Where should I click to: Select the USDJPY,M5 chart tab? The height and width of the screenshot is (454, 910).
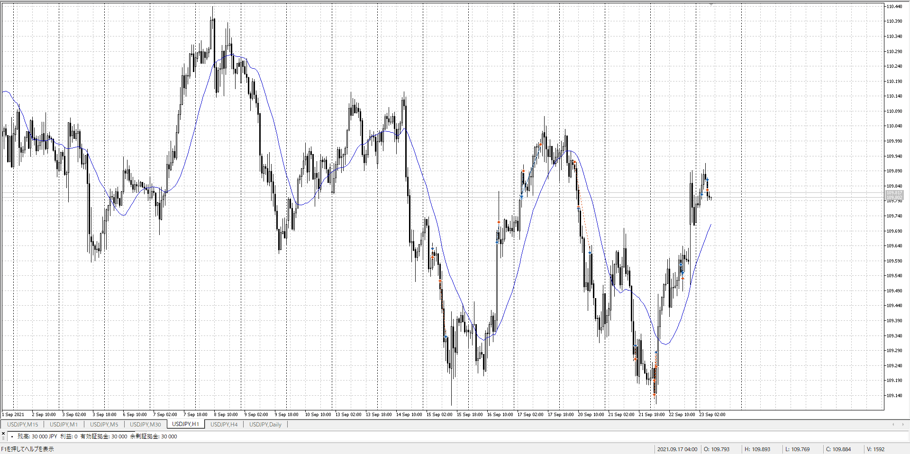pos(104,424)
